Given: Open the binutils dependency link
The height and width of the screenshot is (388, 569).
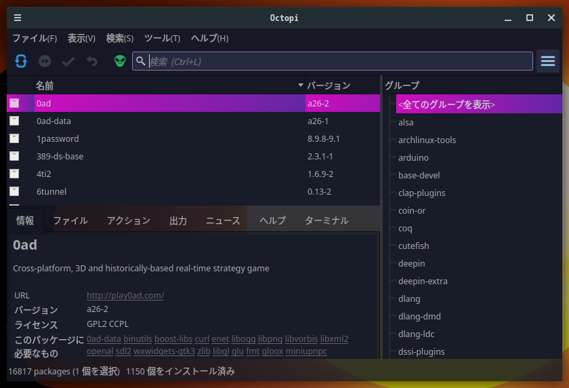Looking at the screenshot, I should [x=138, y=338].
